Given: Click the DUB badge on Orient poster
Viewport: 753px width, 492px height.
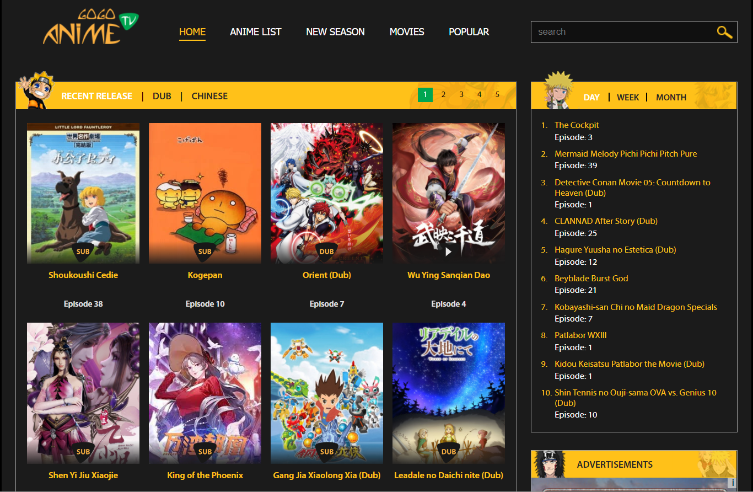Looking at the screenshot, I should [327, 252].
